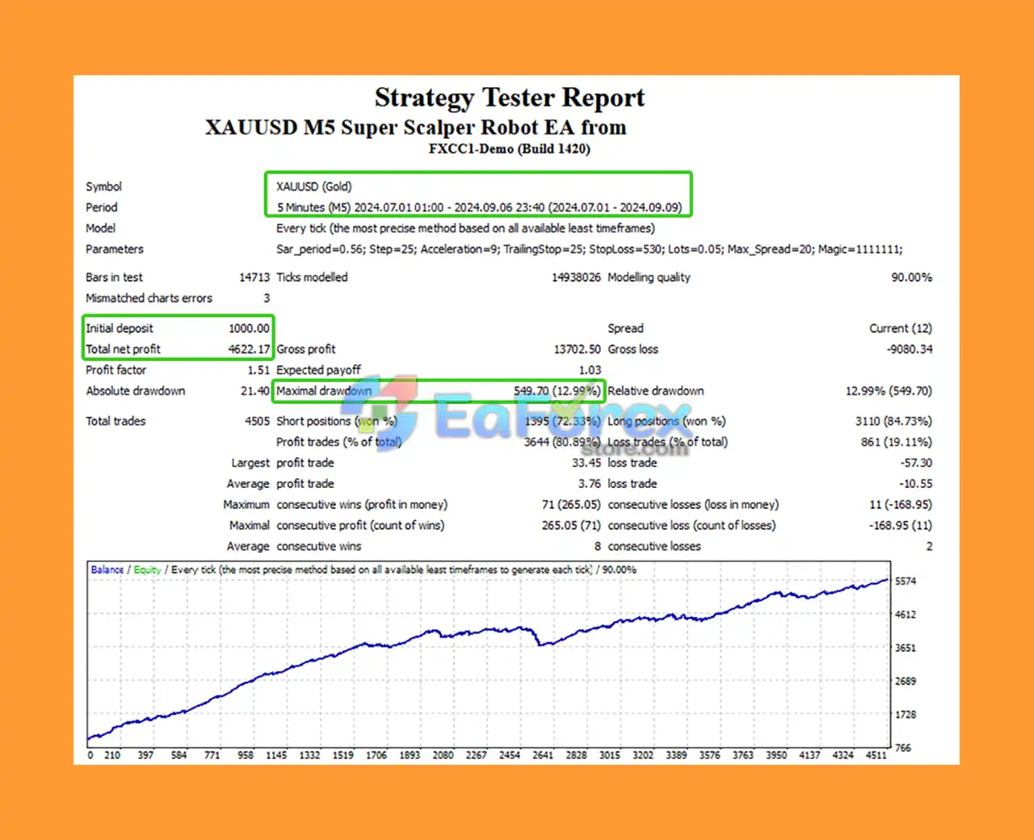Click the "Spread" label
Viewport: 1034px width, 840px height.
pos(625,329)
